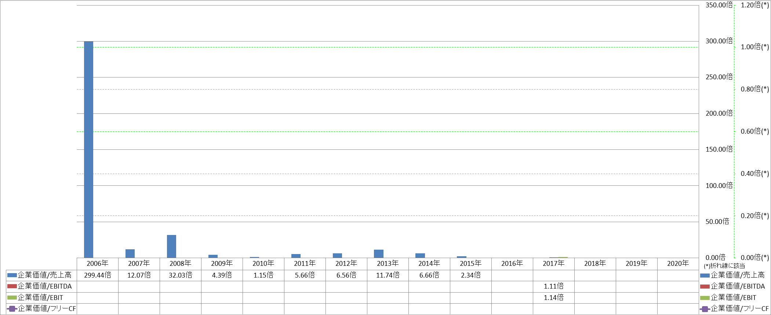
Task: Click the 企業価値/EBIT row label in the table
Action: point(40,297)
